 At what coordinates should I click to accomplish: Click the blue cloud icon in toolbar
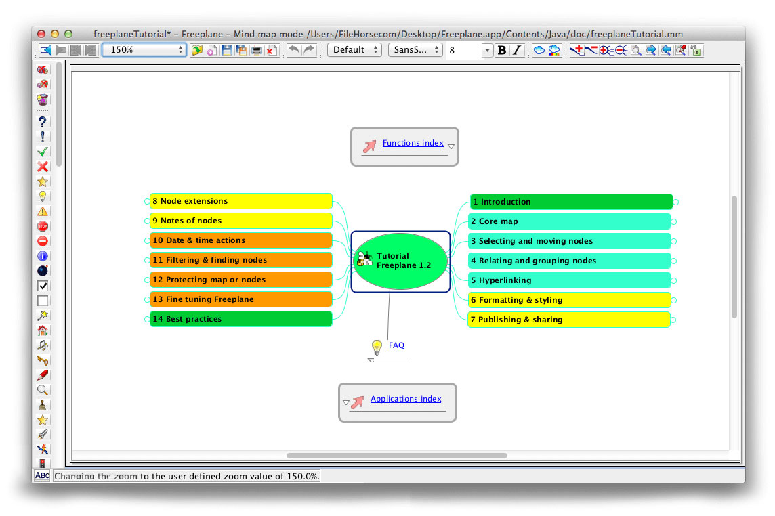pos(539,50)
